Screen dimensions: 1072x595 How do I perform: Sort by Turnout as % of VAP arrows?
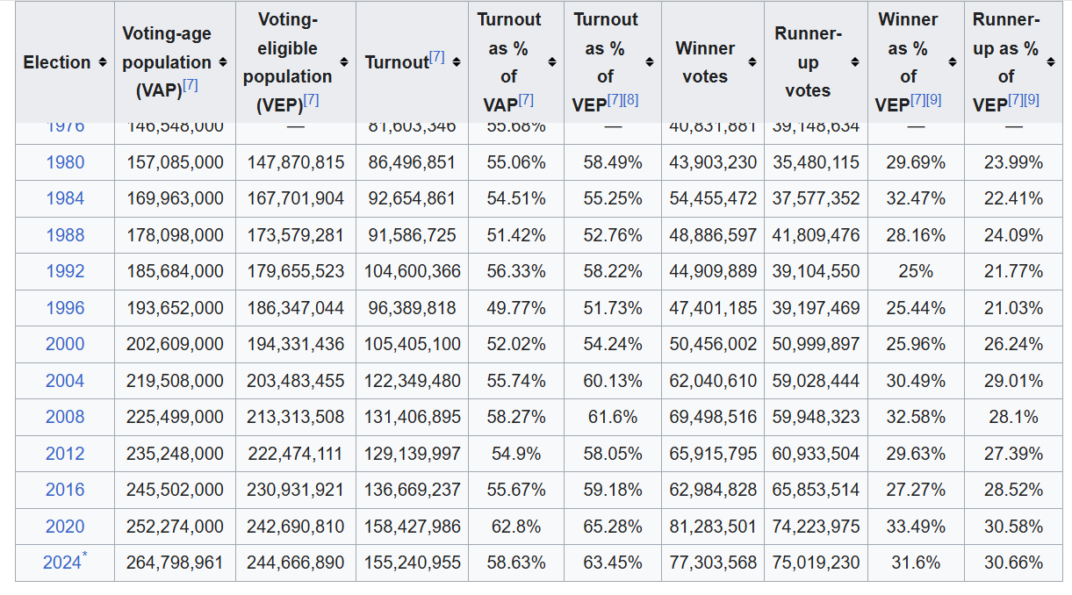point(551,62)
